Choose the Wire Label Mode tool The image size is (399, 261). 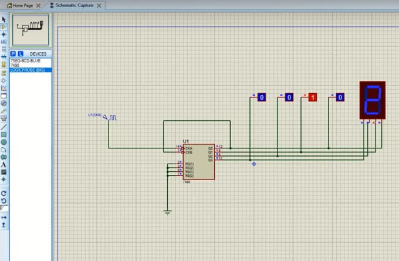point(4,42)
